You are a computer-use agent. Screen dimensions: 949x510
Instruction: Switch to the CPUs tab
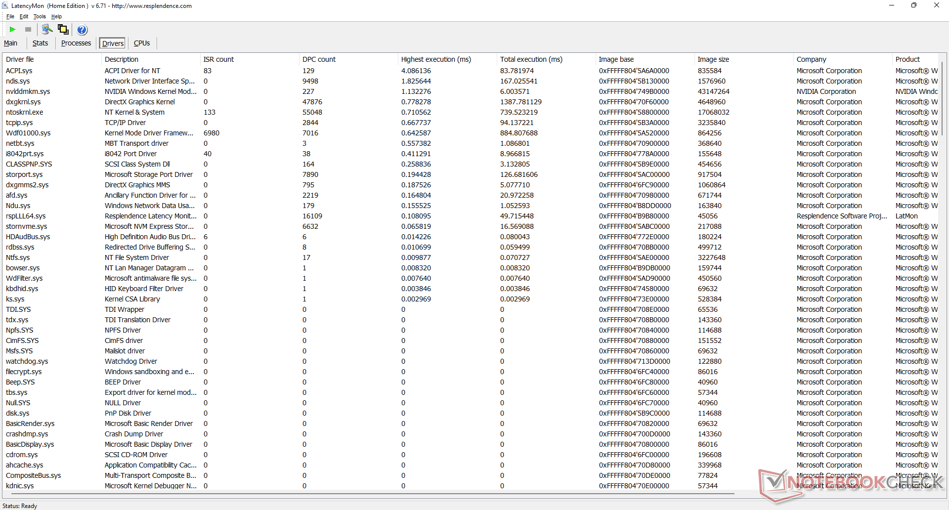142,43
